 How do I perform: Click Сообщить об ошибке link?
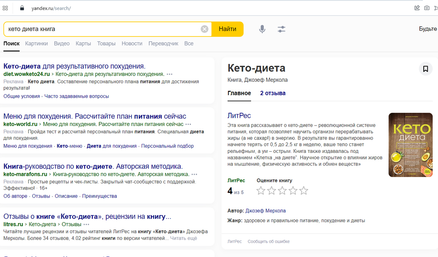[268, 242]
